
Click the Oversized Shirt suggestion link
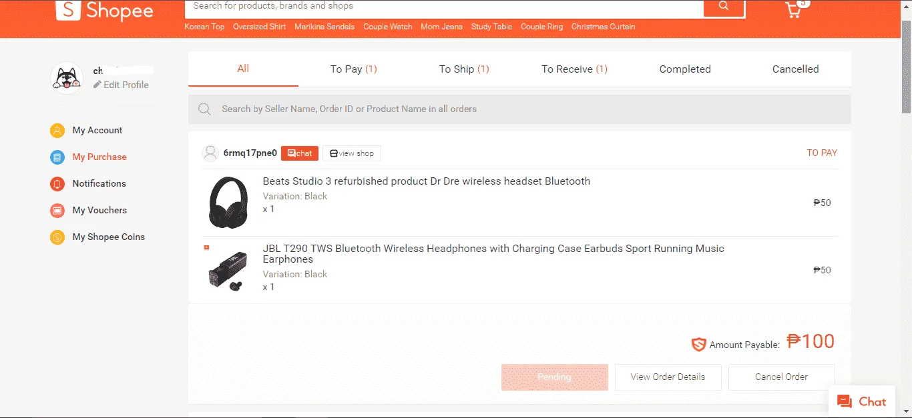pos(259,27)
